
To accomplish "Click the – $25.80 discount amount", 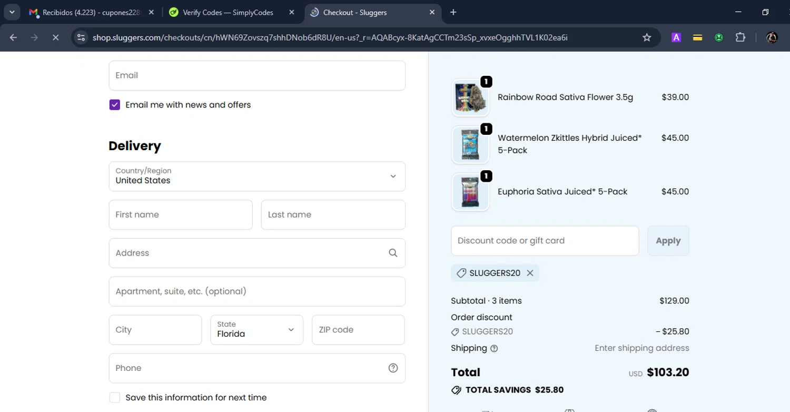I will coord(673,332).
